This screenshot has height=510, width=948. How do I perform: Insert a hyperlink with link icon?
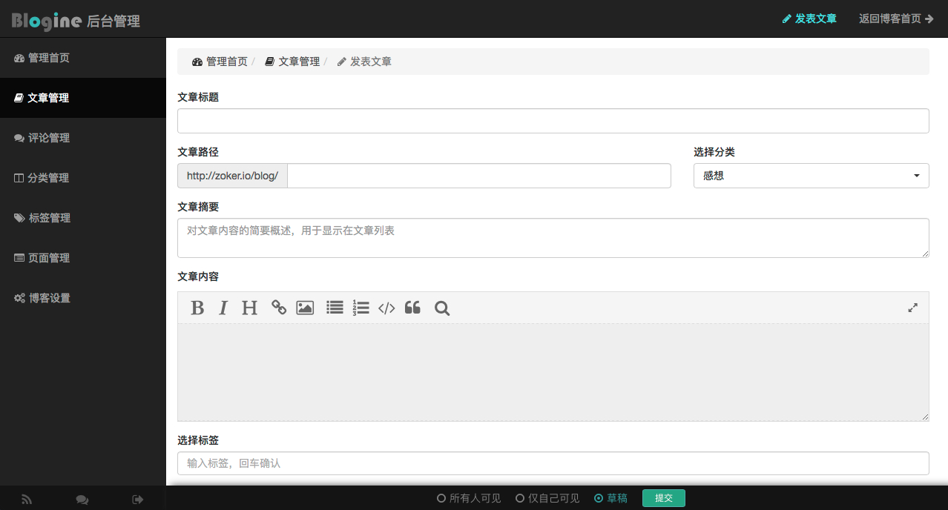(x=279, y=308)
